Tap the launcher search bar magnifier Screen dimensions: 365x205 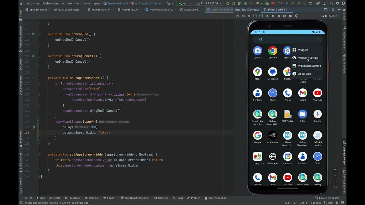pos(261,40)
